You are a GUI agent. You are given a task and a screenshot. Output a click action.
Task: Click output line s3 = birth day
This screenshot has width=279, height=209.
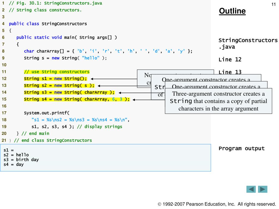(x=21, y=159)
